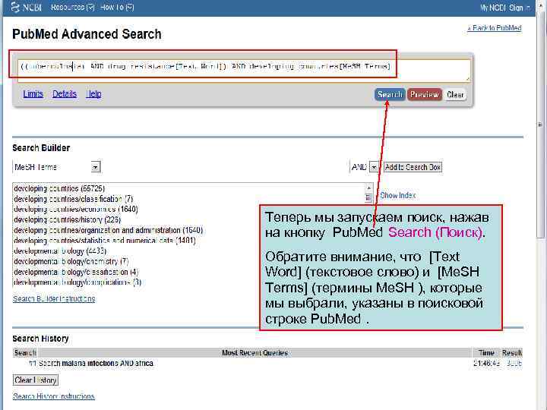547x410 pixels.
Task: Select developmental biology (4433) entry
Action: pyautogui.click(x=60, y=251)
